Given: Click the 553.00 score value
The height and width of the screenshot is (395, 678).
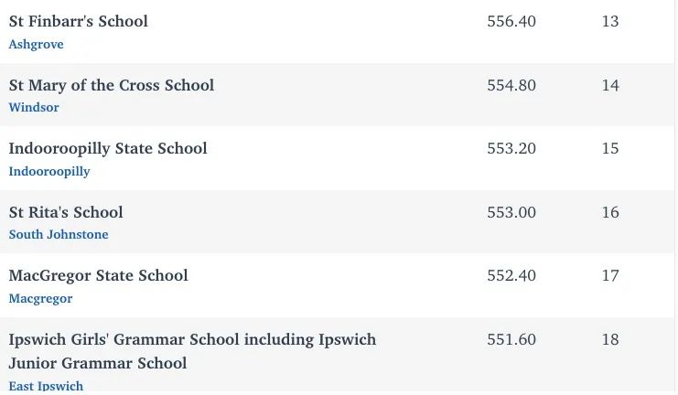Looking at the screenshot, I should point(511,212).
